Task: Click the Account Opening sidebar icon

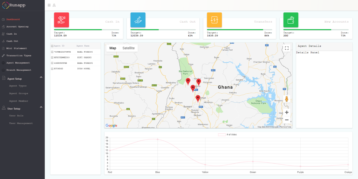Action: 3,27
